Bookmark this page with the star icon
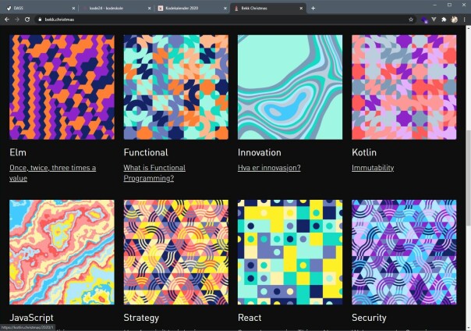 coord(411,20)
